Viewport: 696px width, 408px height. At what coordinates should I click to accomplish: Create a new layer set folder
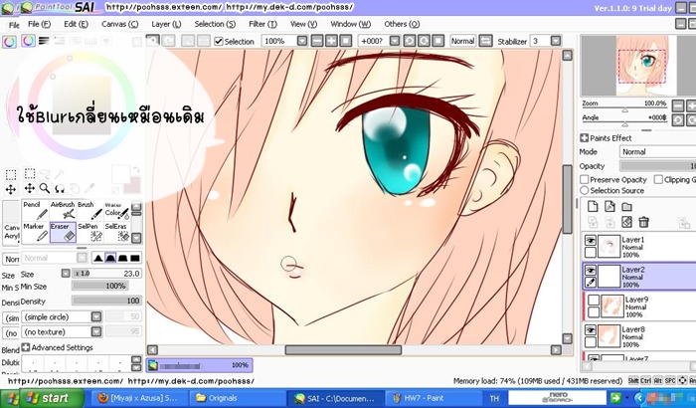coord(626,206)
